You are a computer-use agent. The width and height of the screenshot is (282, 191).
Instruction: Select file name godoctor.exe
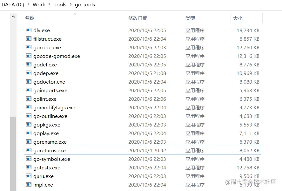(49, 82)
